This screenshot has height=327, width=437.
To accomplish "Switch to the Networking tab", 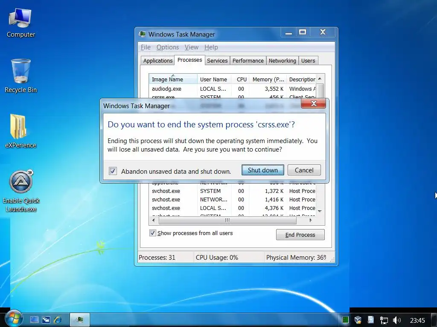I will pyautogui.click(x=283, y=60).
